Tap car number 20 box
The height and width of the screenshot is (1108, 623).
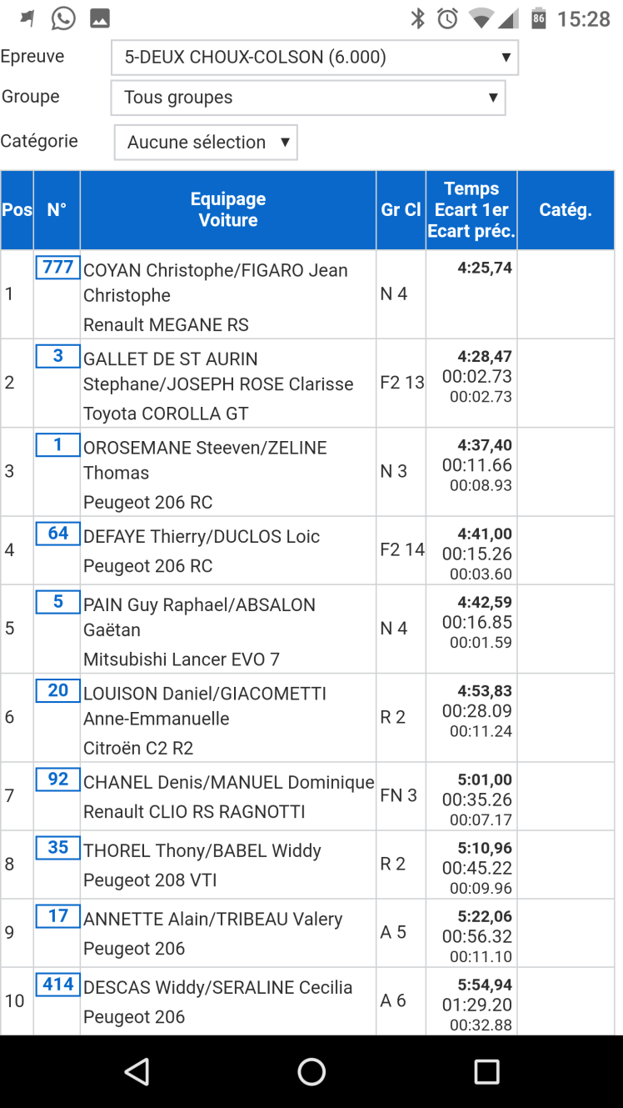coord(57,690)
